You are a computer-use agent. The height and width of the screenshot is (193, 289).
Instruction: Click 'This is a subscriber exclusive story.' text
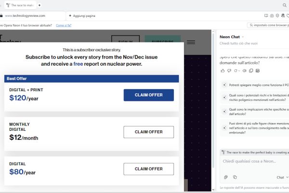click(x=92, y=50)
